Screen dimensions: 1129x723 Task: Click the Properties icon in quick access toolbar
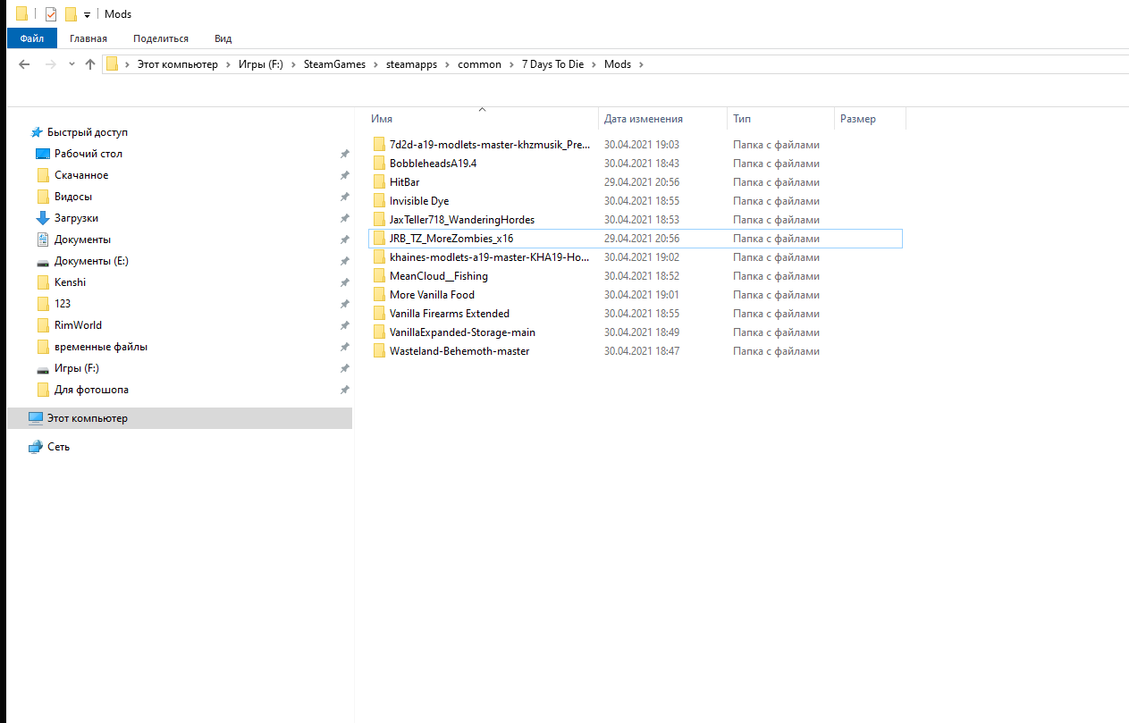point(51,14)
